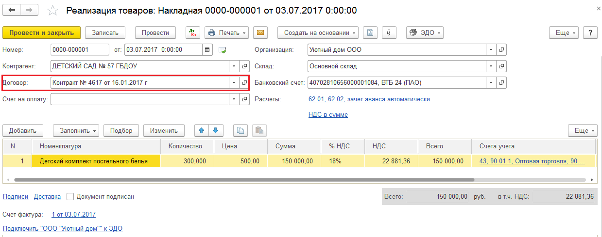Screen dimensions: 602x237
Task: Open the НДС в сумме link
Action: pos(328,115)
